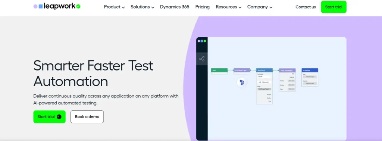Expand the Solutions menu
Screen dimensions: 382x141
pos(142,7)
